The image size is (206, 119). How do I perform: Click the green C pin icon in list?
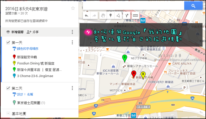click(x=14, y=69)
